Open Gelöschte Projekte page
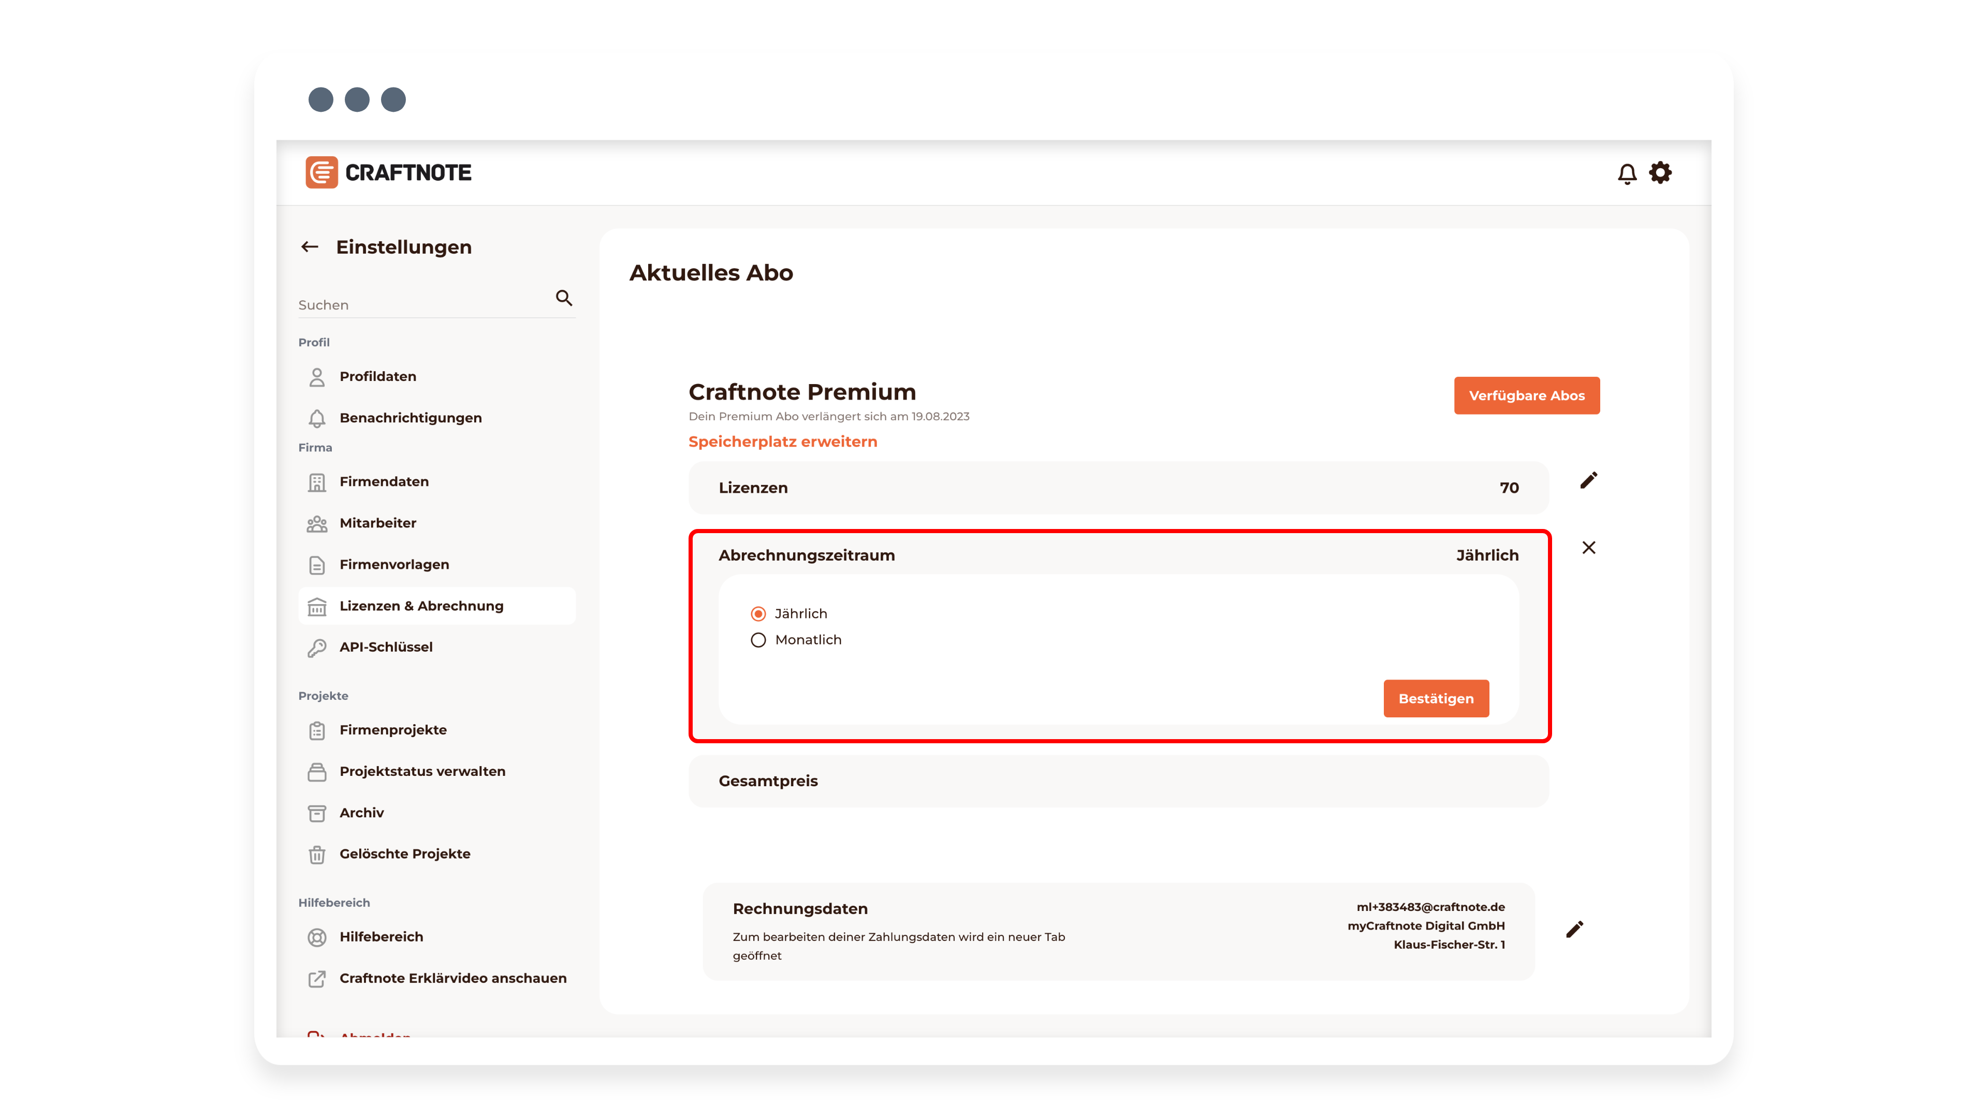 (404, 854)
